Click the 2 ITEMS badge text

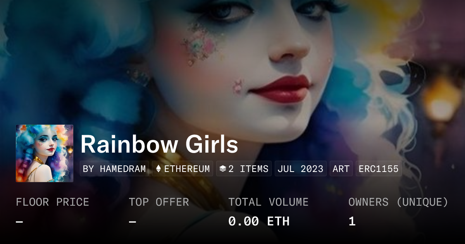coord(248,169)
